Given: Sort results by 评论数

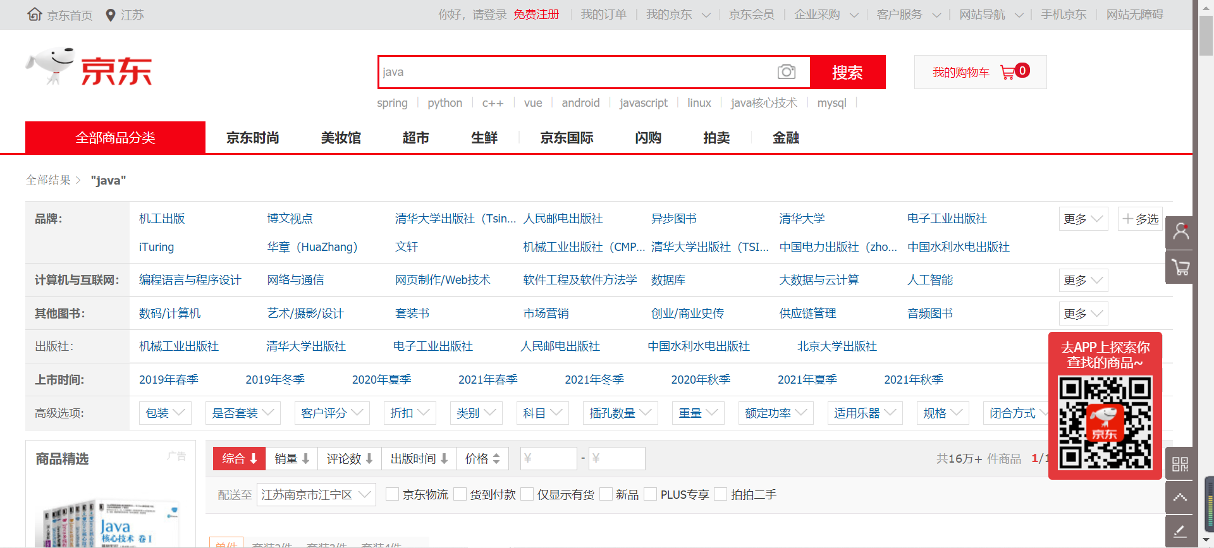Looking at the screenshot, I should coord(350,459).
